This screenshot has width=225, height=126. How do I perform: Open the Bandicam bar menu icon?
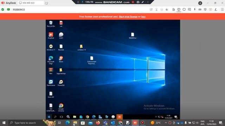tap(78, 2)
